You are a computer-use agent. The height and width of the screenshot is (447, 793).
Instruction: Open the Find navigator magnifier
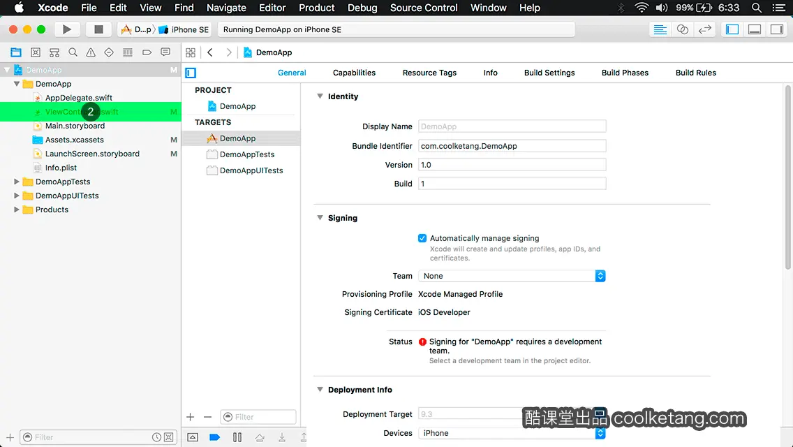[73, 52]
